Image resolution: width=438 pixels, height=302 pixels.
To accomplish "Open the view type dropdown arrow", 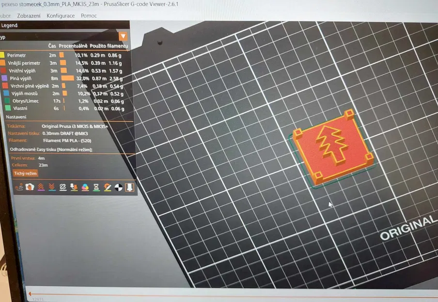I will 123,37.
